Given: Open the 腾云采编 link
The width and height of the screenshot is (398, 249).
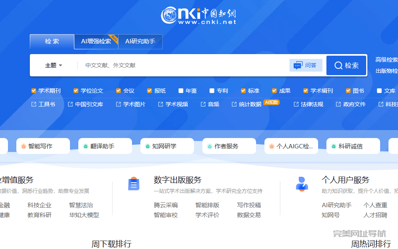Looking at the screenshot, I should tap(166, 205).
